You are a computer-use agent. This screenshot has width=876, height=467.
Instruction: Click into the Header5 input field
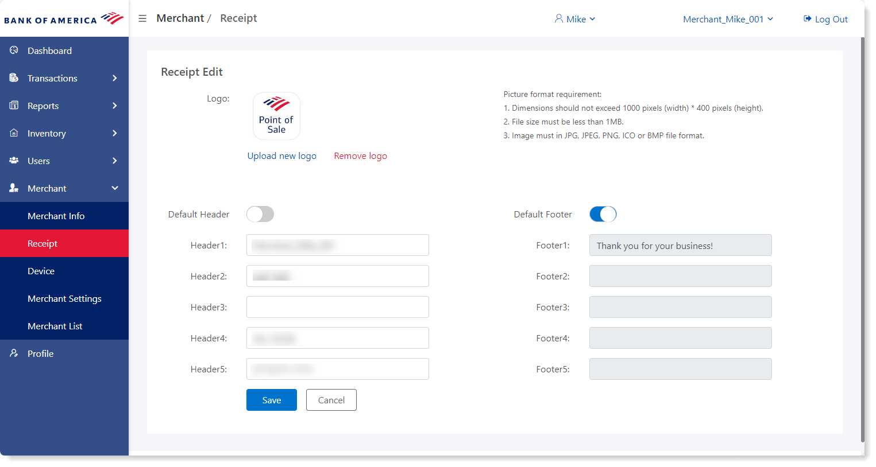pyautogui.click(x=338, y=369)
